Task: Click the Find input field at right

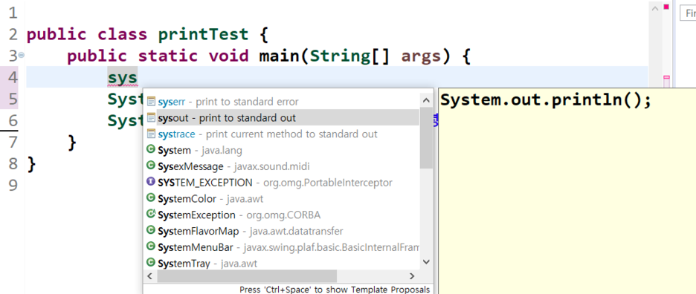Action: 688,13
